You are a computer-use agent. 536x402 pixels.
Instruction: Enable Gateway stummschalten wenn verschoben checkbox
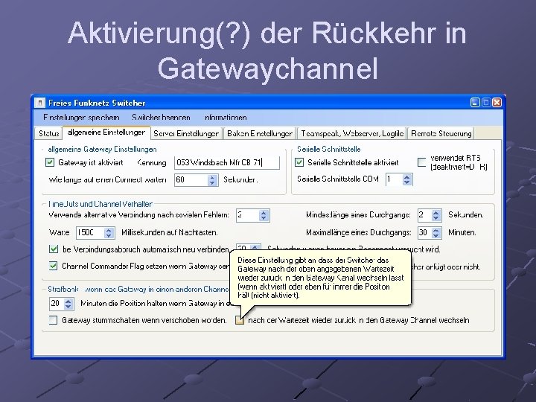53,320
